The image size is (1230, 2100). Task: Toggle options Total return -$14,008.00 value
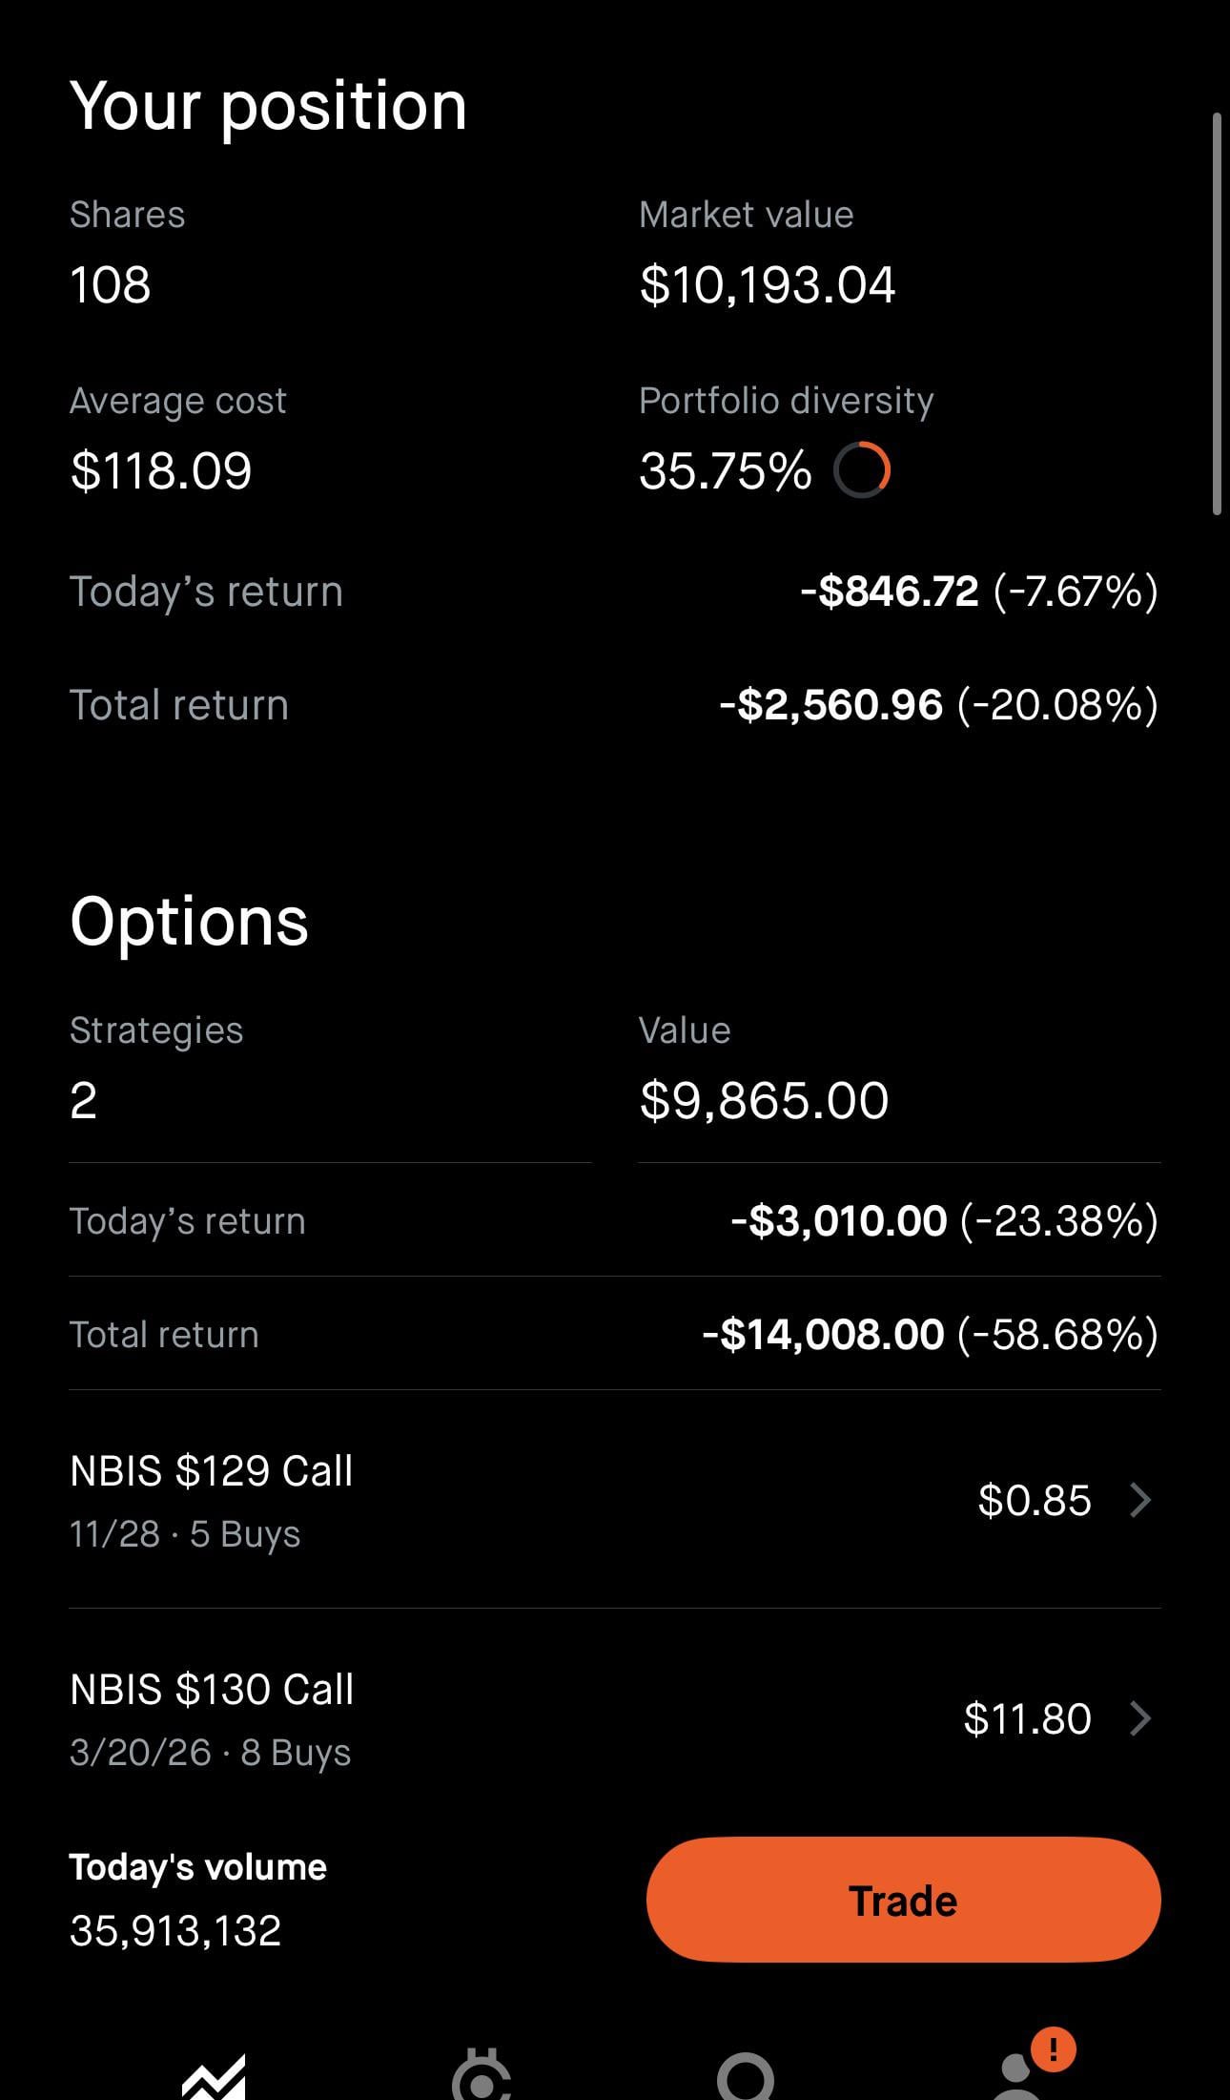(930, 1334)
